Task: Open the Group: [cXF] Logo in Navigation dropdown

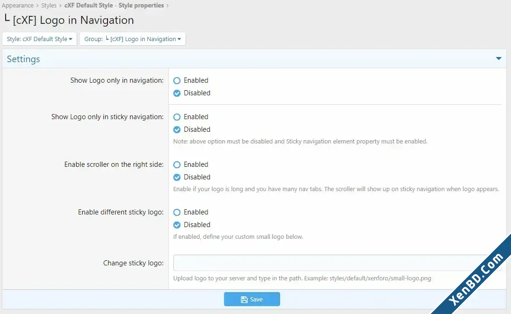Action: 133,39
